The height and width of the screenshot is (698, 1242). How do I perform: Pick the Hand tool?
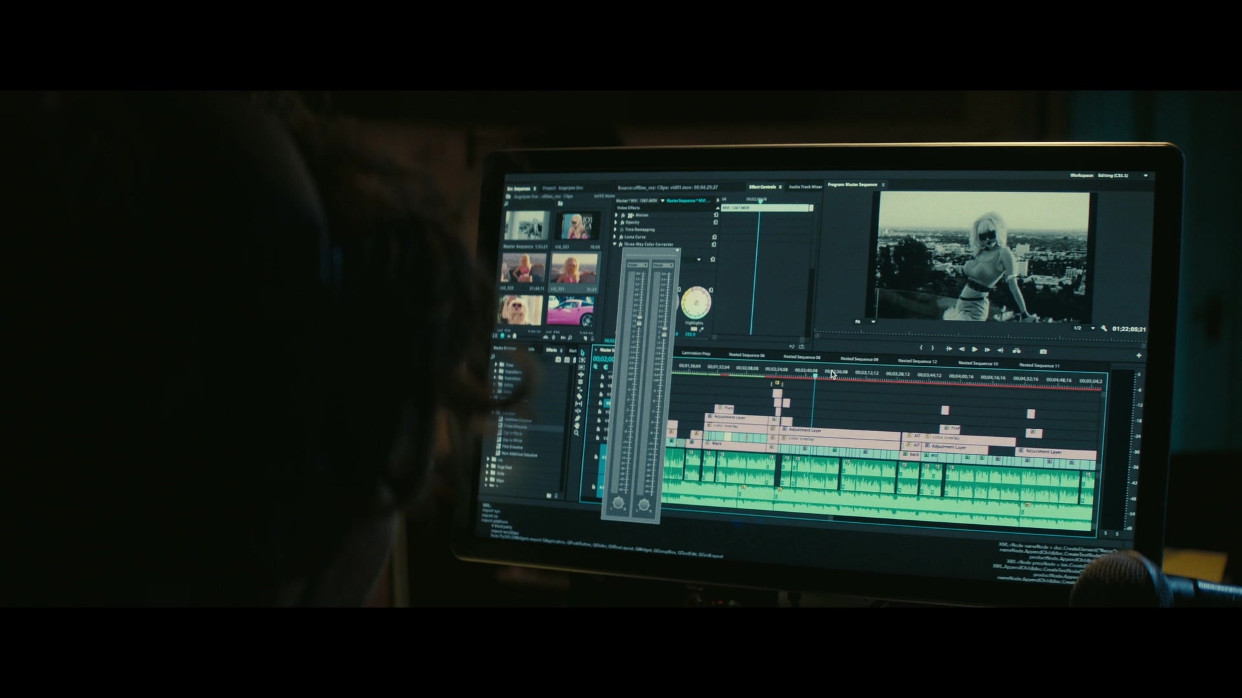pos(577,425)
